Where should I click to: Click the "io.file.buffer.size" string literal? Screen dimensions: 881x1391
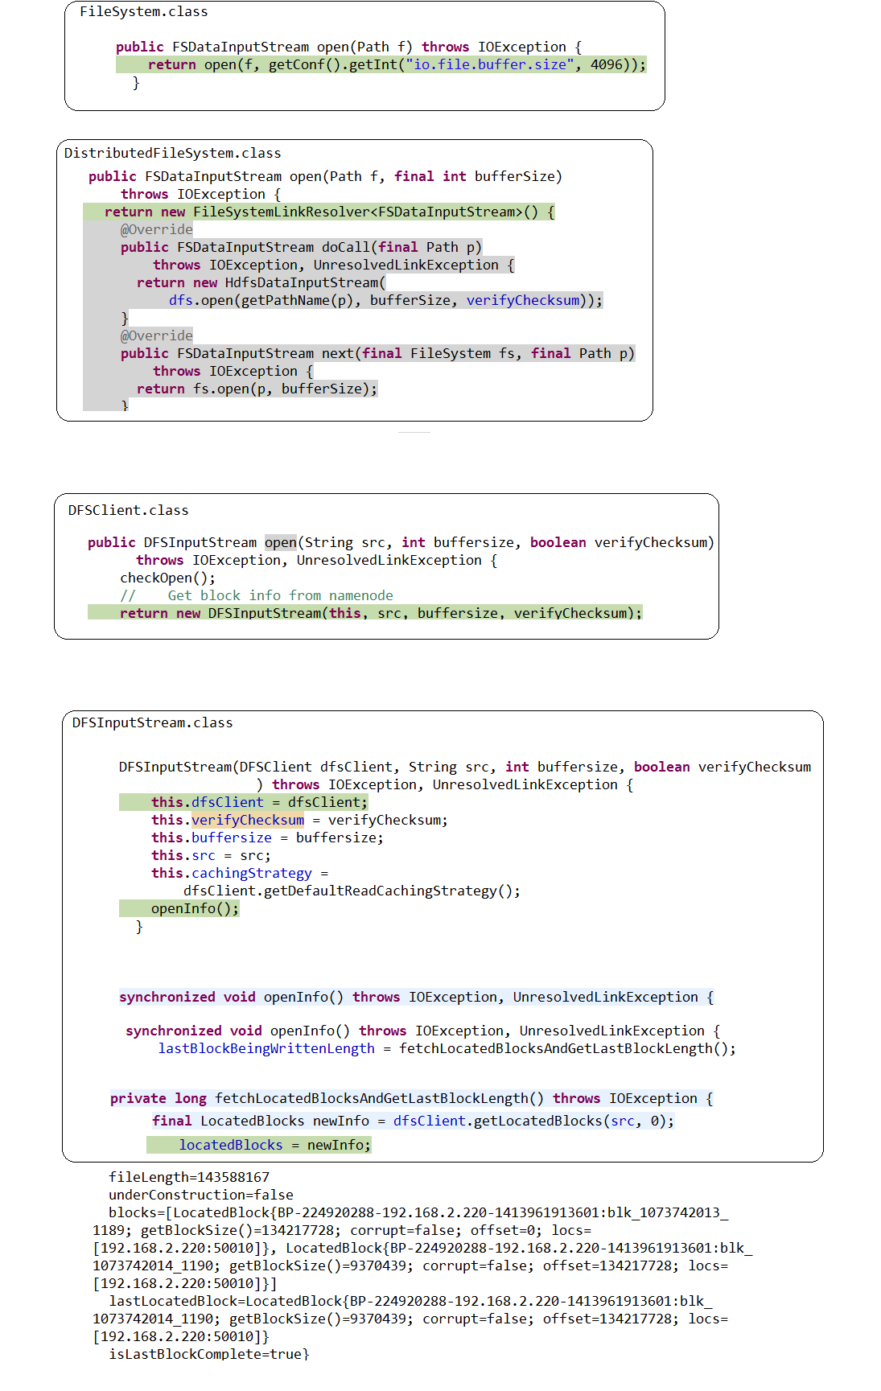(489, 65)
